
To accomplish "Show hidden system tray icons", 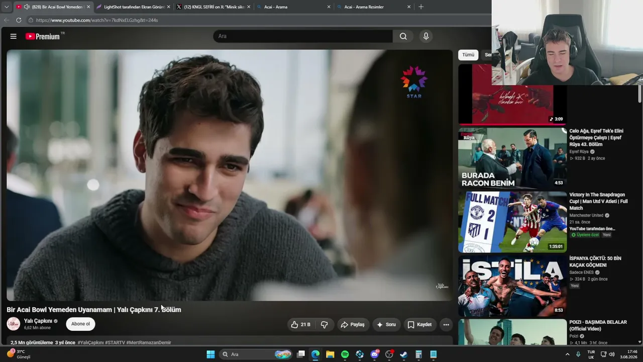I will (568, 354).
